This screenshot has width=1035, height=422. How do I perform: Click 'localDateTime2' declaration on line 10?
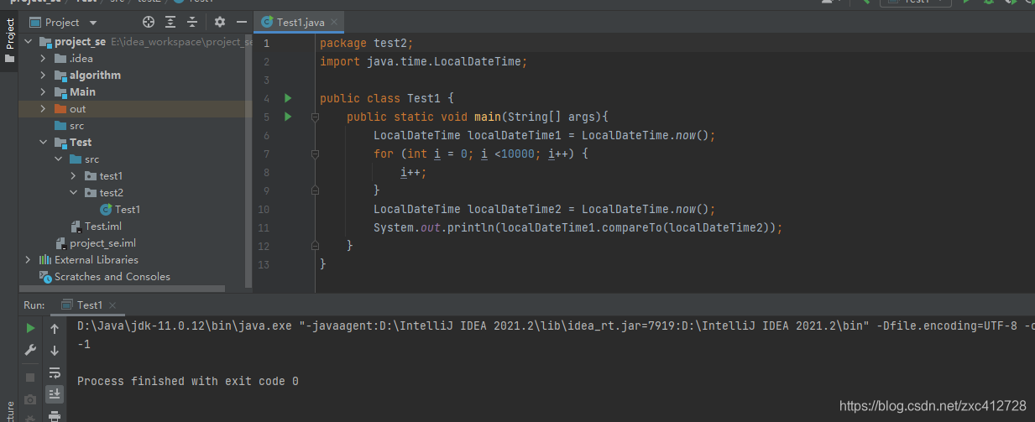515,209
